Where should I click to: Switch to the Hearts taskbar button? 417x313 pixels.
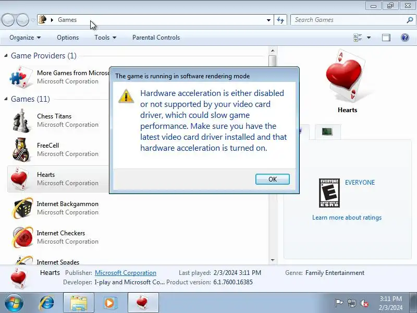tap(143, 303)
